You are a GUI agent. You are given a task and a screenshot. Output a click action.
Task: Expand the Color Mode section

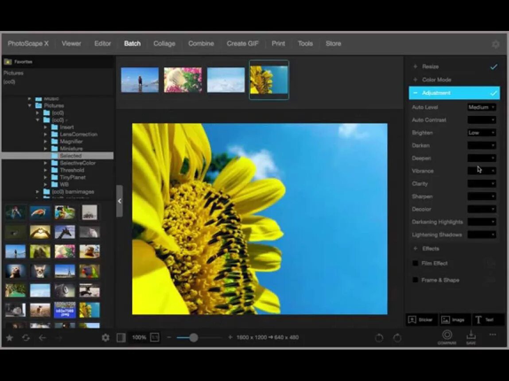click(415, 80)
